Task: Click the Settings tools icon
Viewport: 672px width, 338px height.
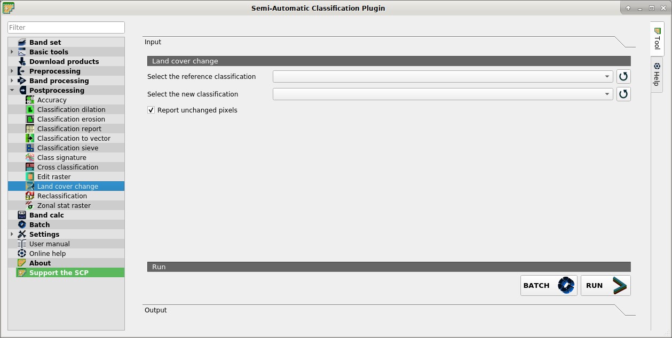Action: point(22,234)
